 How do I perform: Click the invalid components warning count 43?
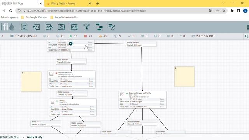pyautogui.click(x=103, y=36)
